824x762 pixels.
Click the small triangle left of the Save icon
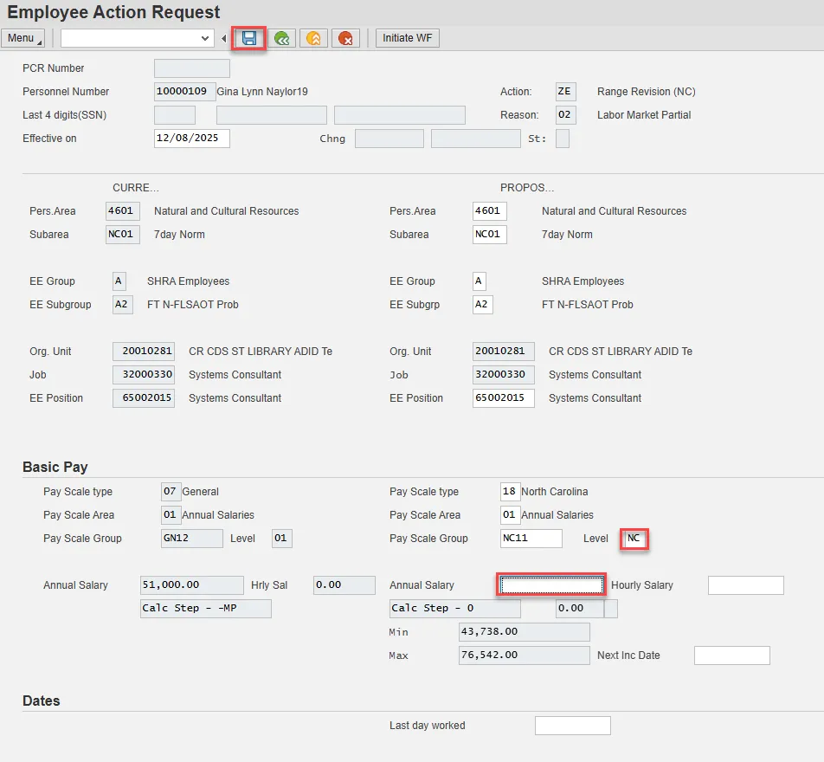pyautogui.click(x=224, y=38)
